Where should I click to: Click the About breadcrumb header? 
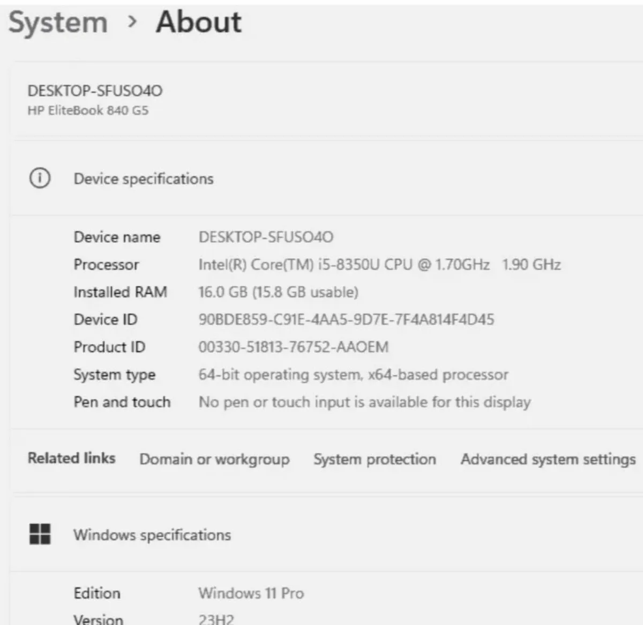(198, 23)
